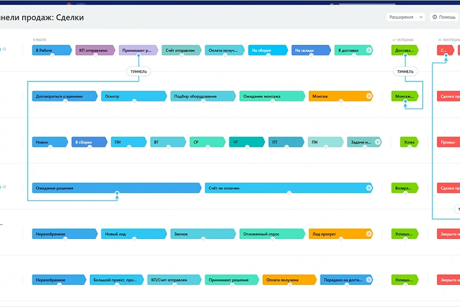Select the purple КП отправлено stage

coord(95,50)
